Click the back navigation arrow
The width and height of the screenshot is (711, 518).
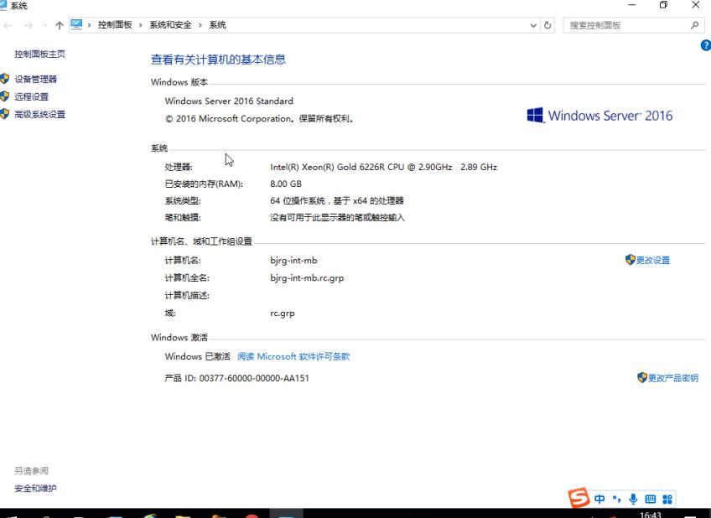[8, 24]
